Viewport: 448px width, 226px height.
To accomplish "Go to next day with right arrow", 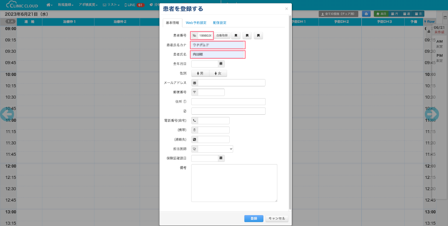I will [x=432, y=114].
